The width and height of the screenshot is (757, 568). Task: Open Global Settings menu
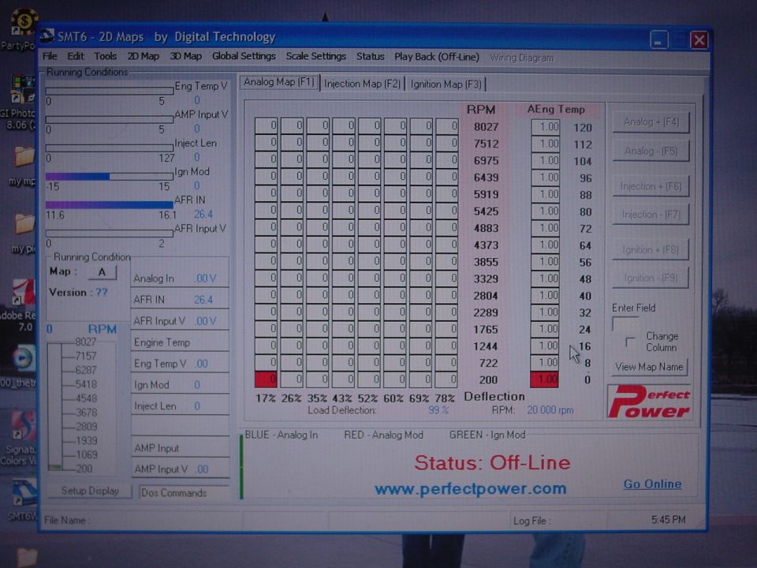click(244, 56)
